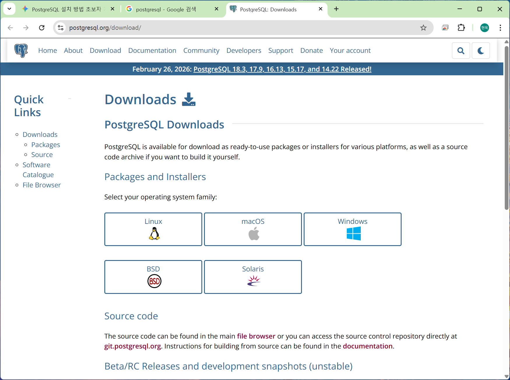Open the Download nav menu item
The image size is (510, 380).
(105, 50)
